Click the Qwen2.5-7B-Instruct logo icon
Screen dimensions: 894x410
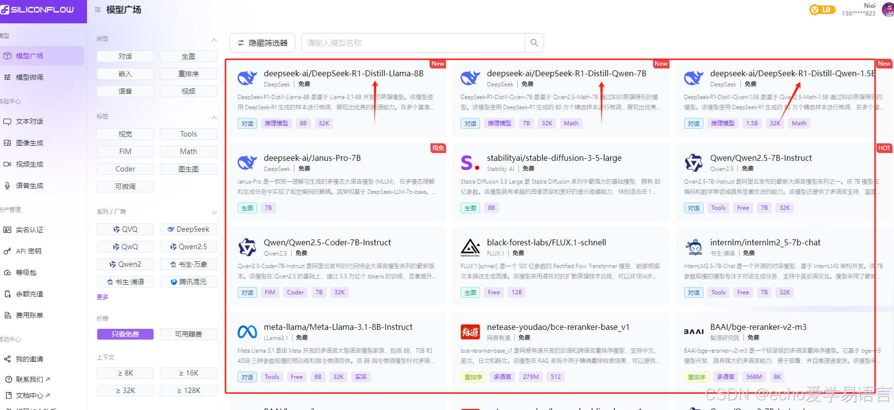point(694,163)
